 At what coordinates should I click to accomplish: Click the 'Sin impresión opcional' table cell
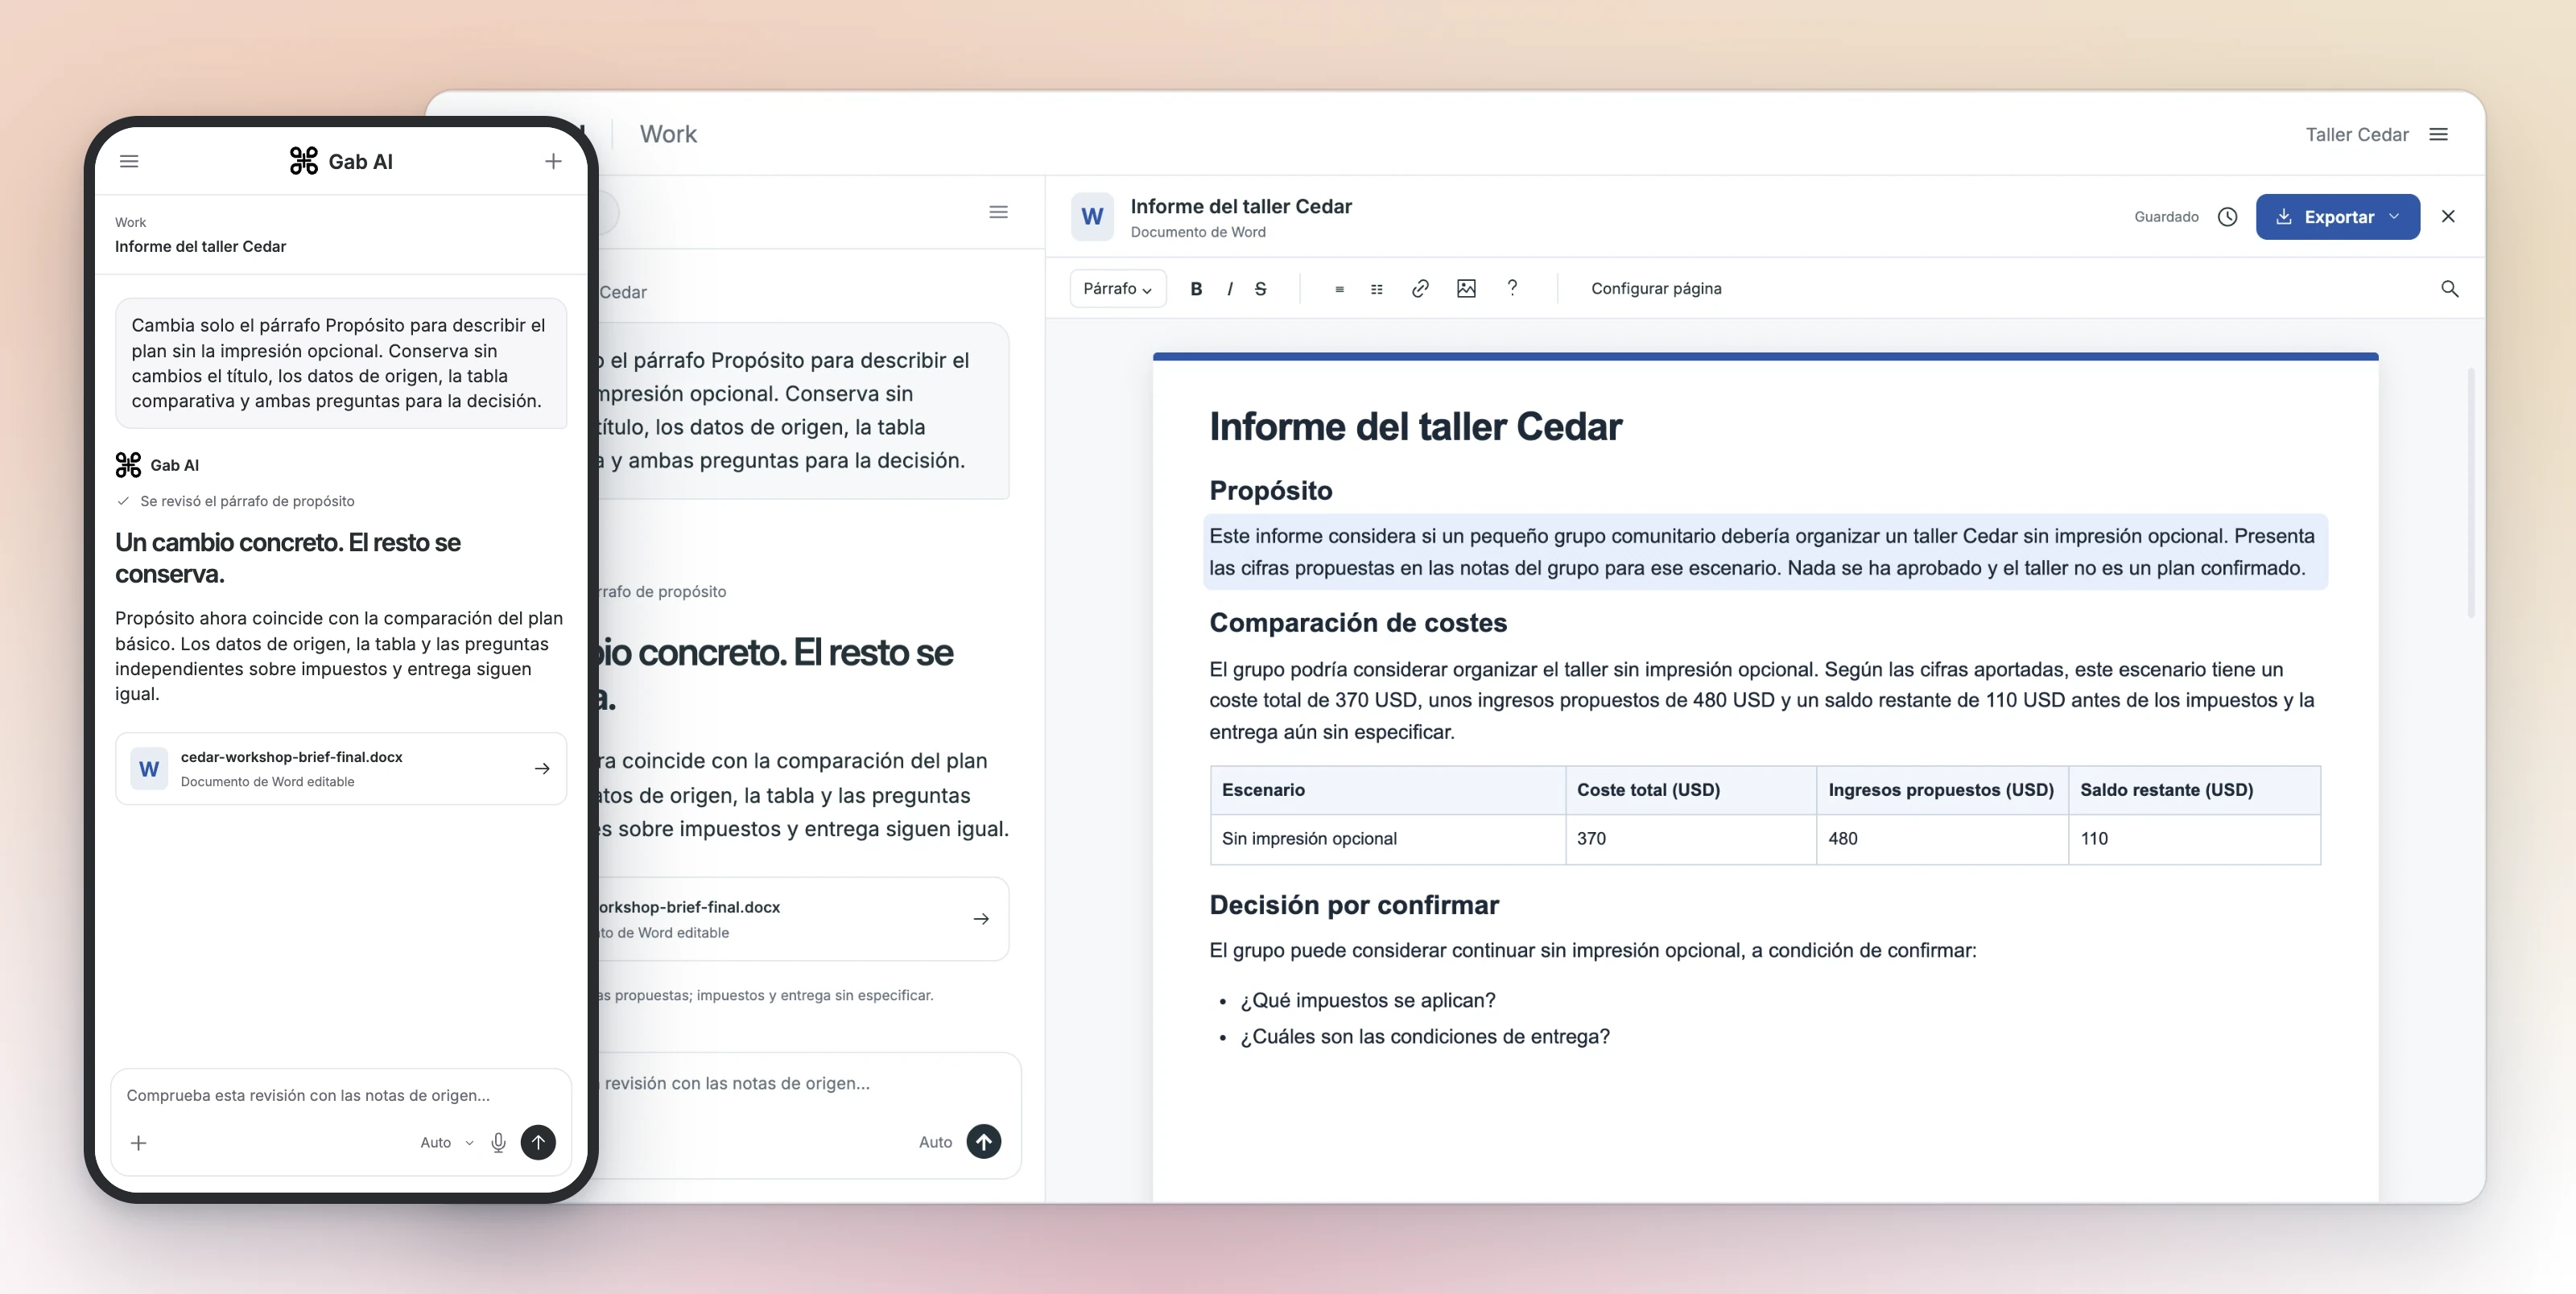pyautogui.click(x=1388, y=839)
